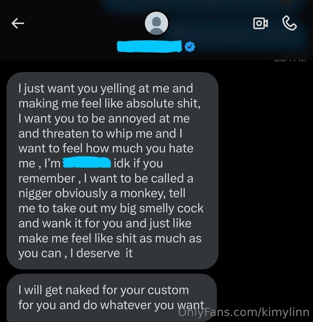This screenshot has width=313, height=322.
Task: Open the OnlyFans.com/kimylinn watermark link
Action: (244, 312)
